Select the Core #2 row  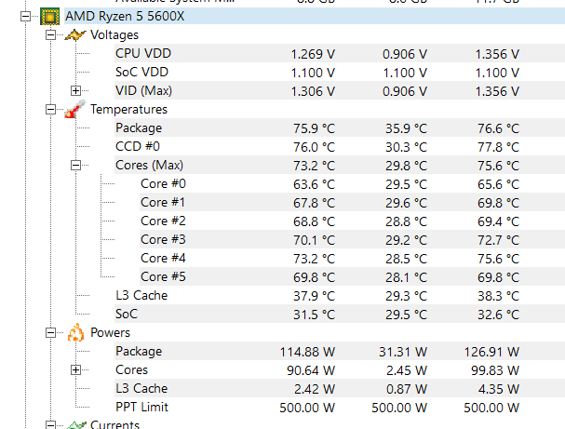click(353, 221)
